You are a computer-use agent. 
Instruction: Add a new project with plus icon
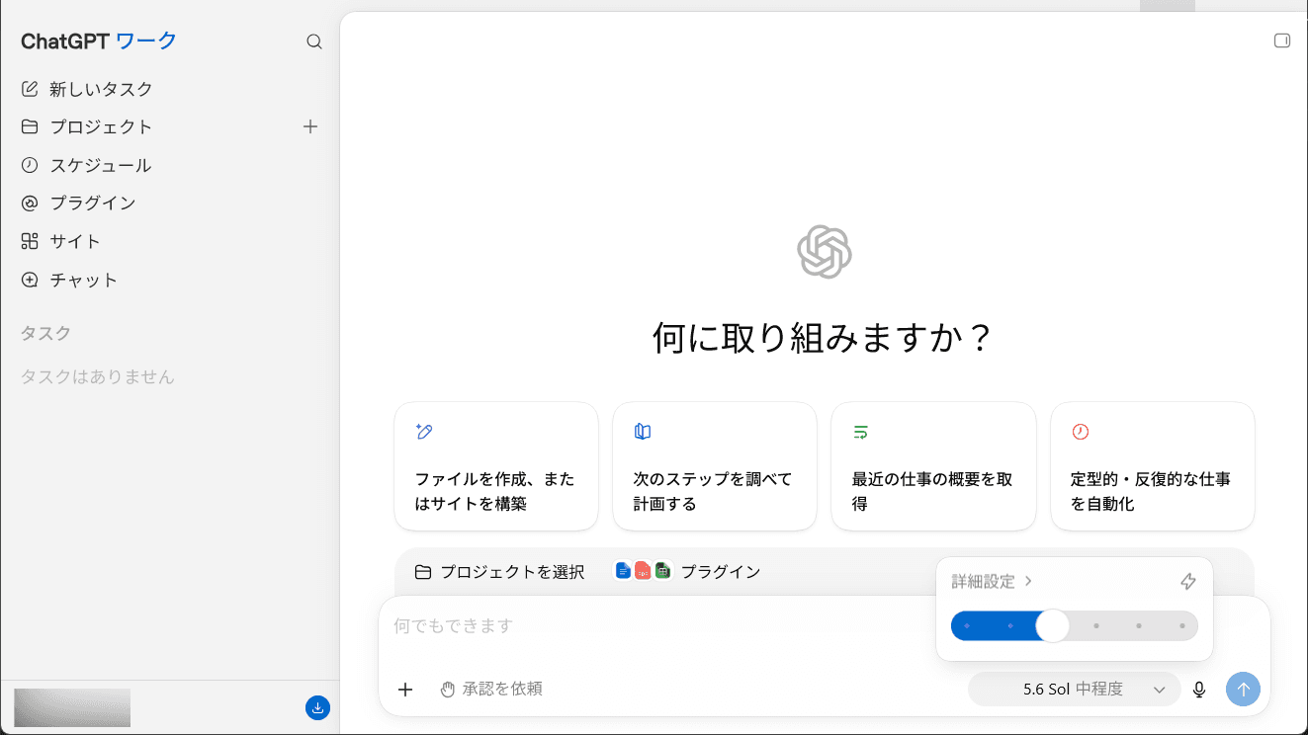[x=310, y=126]
